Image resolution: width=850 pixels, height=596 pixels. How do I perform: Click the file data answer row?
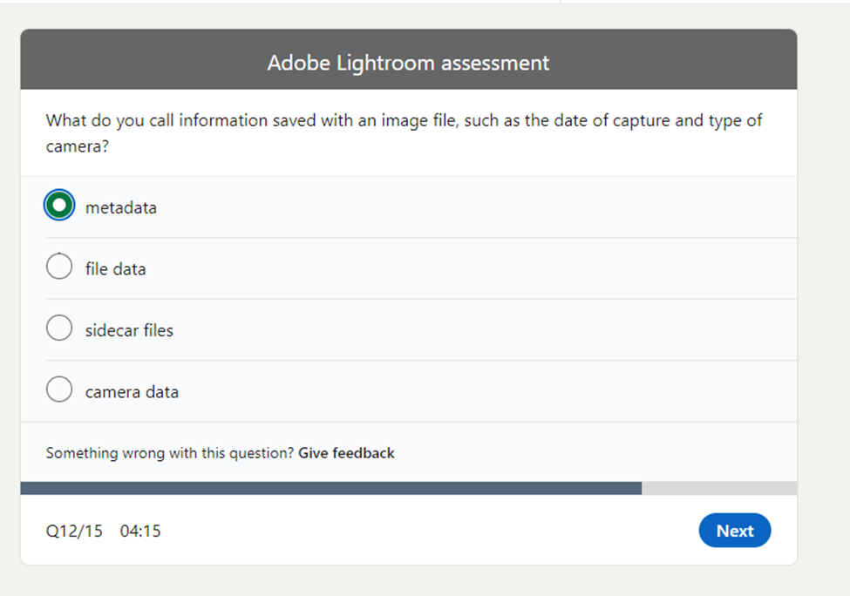pyautogui.click(x=349, y=268)
